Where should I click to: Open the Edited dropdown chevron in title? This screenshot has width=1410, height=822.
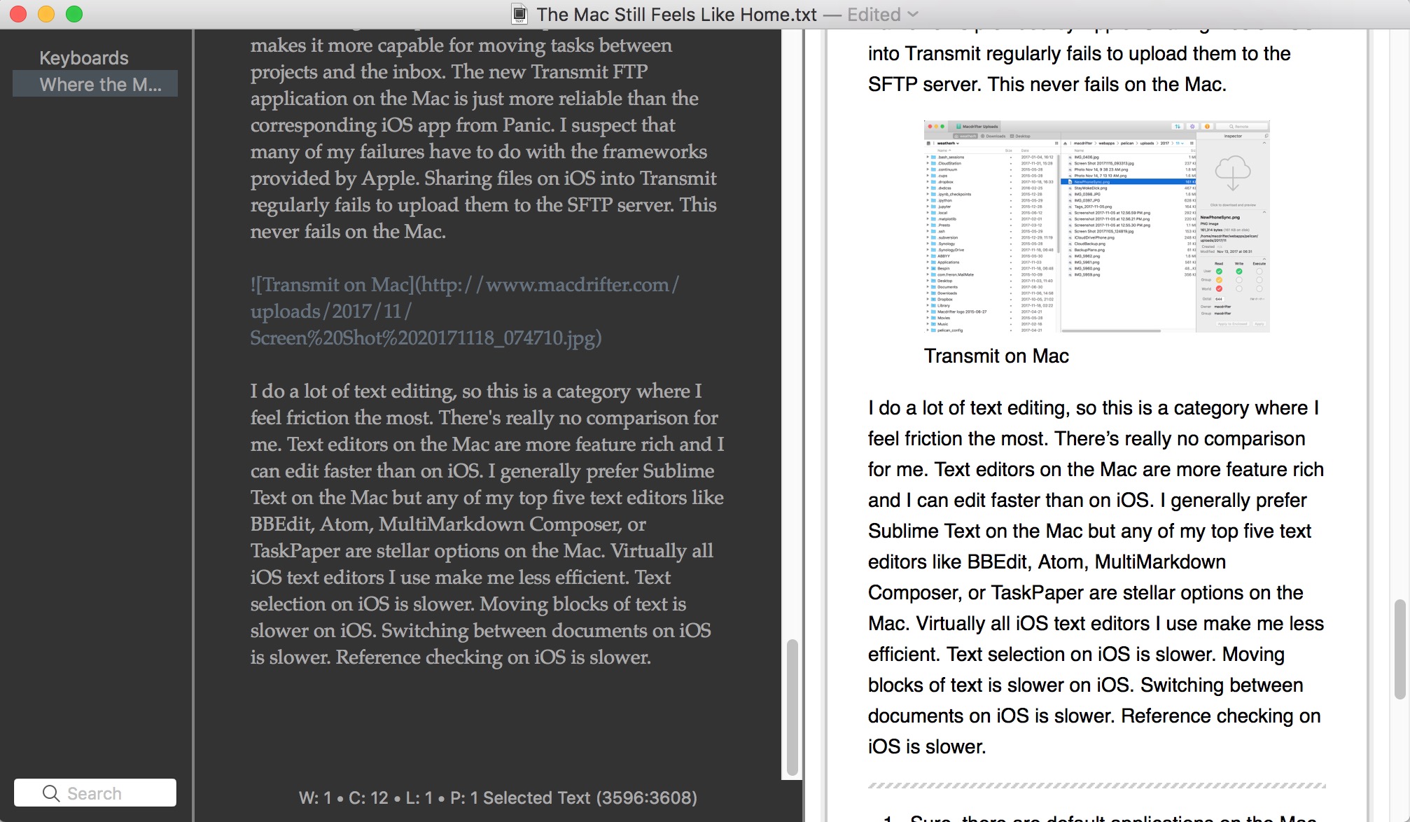click(x=913, y=14)
